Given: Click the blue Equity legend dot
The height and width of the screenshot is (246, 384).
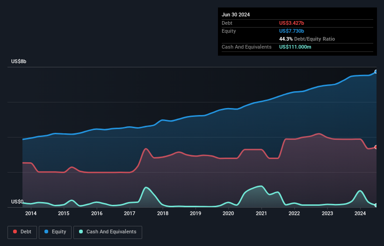Looking at the screenshot, I should click(46, 232).
